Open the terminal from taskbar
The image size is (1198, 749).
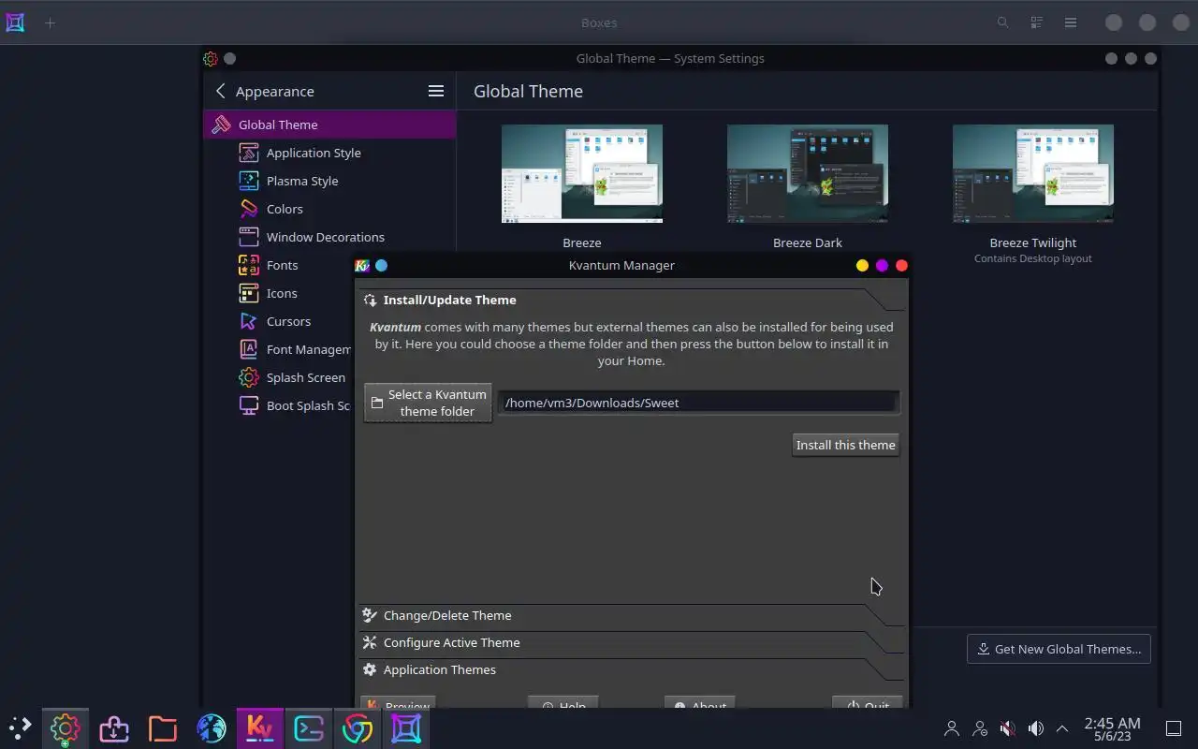coord(308,727)
